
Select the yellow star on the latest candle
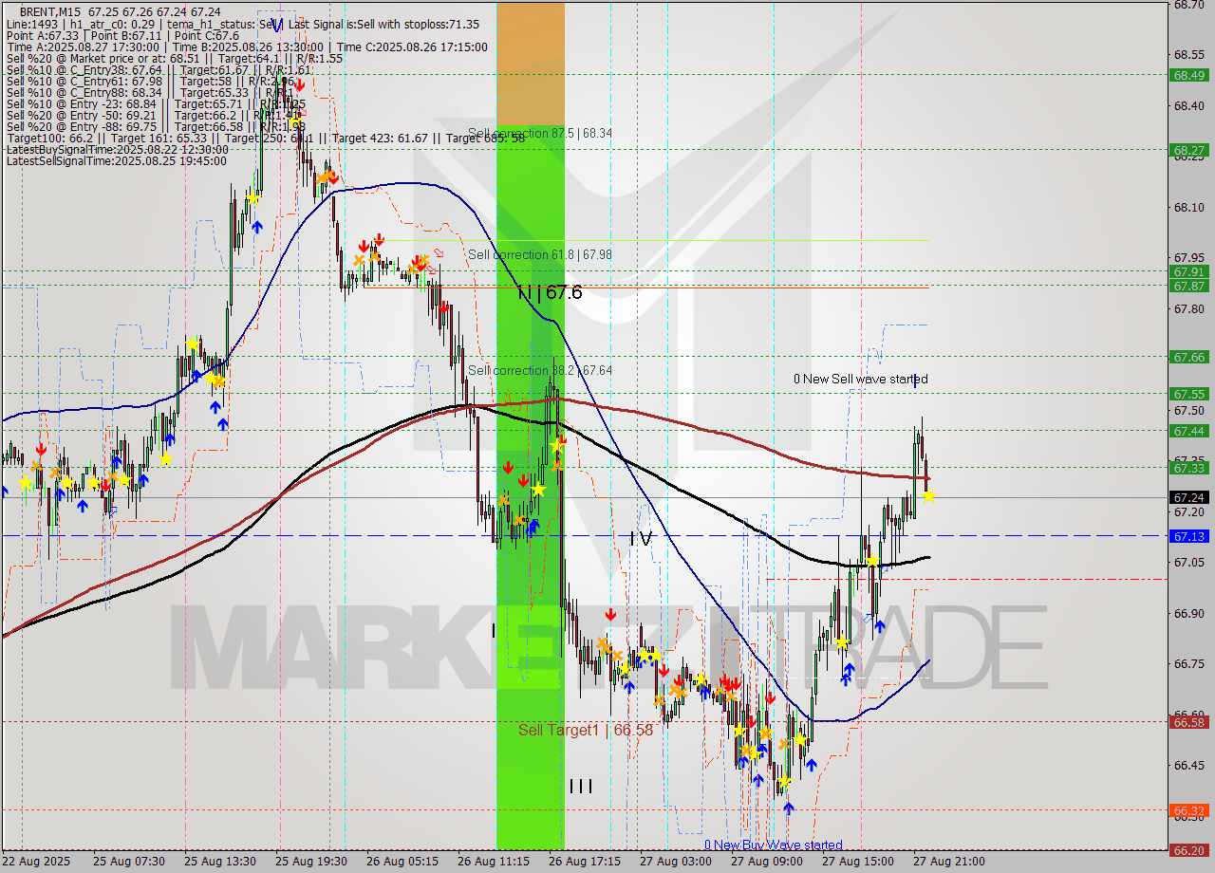point(930,493)
